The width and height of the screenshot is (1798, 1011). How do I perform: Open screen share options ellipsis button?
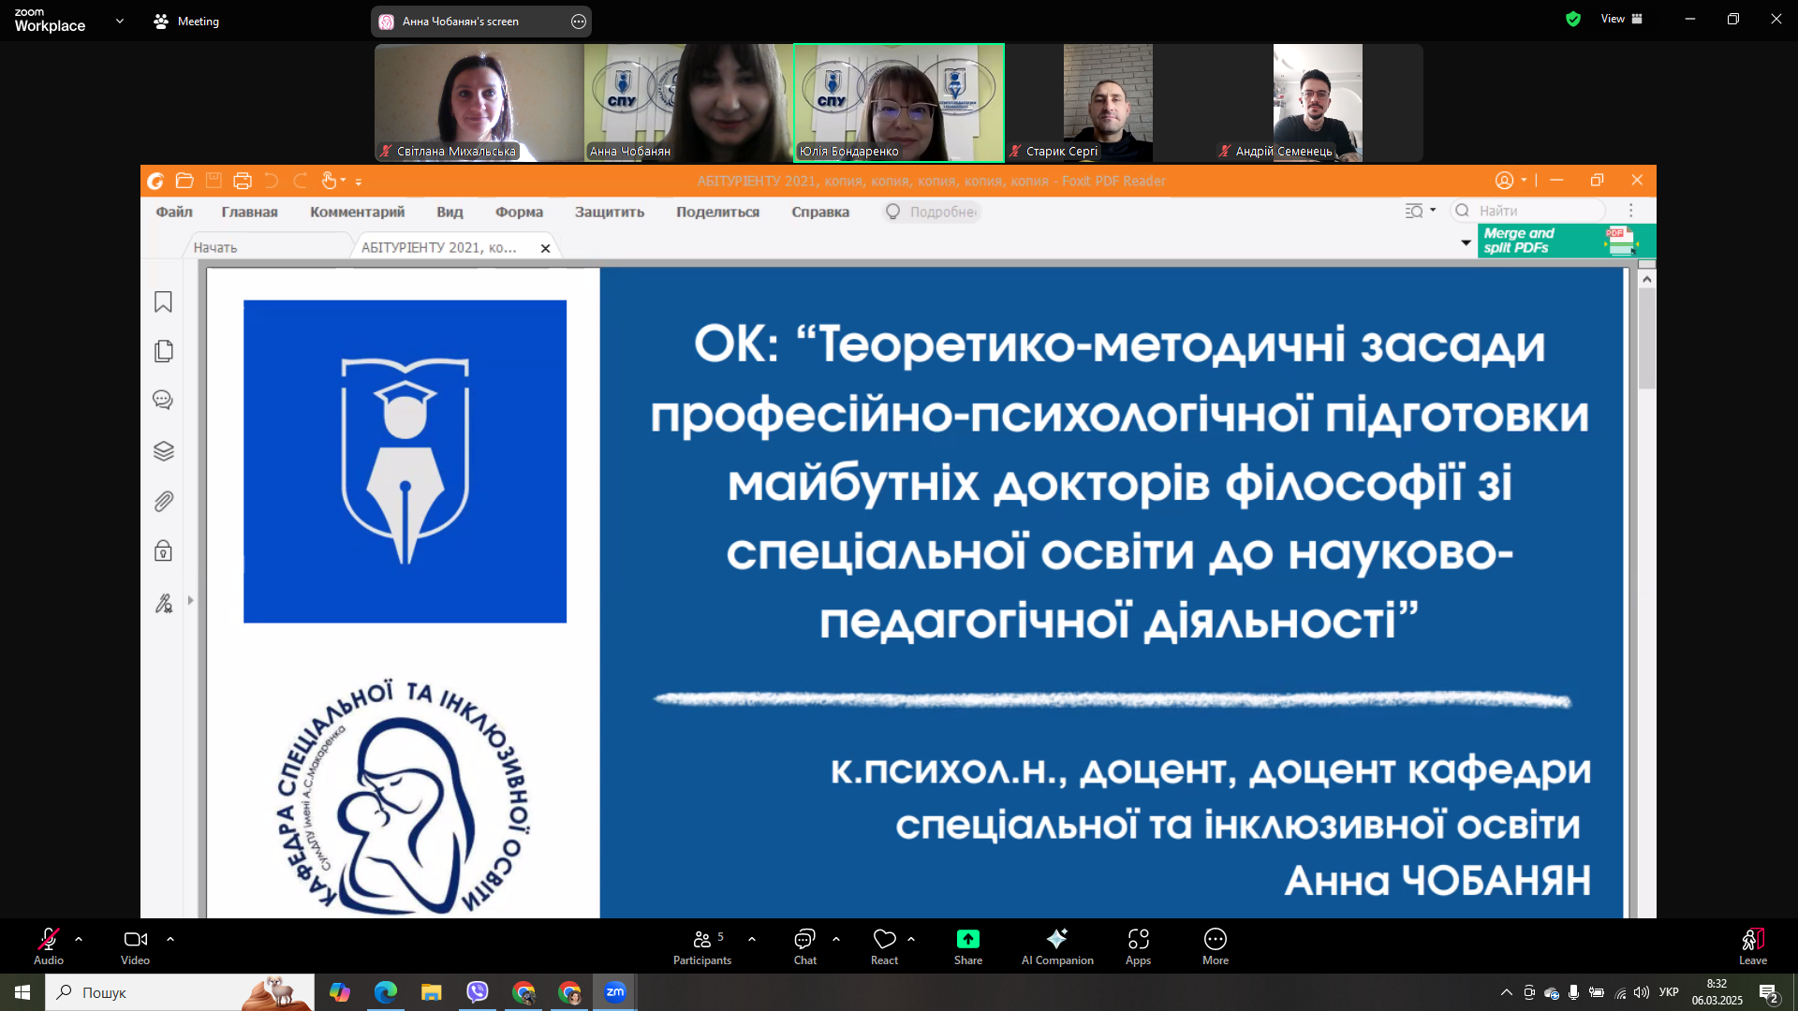pyautogui.click(x=579, y=22)
